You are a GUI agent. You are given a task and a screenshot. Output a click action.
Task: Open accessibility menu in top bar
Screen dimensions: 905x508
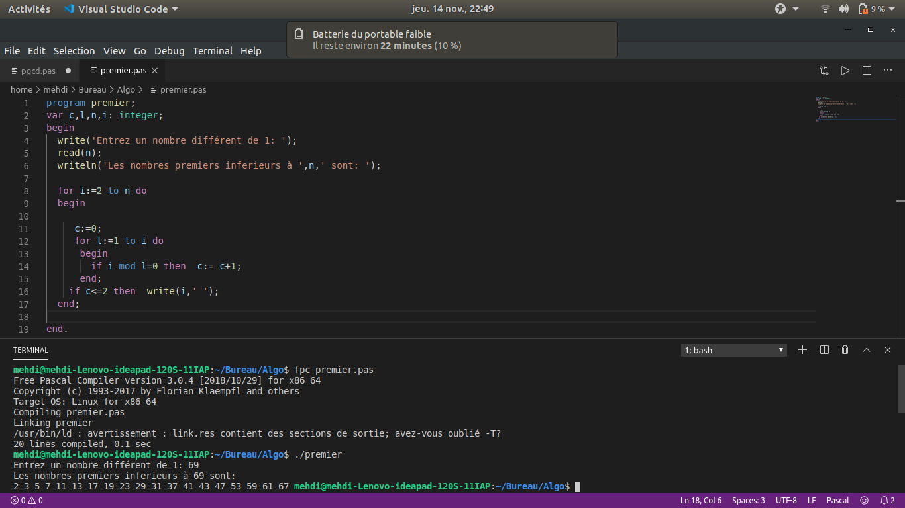(x=786, y=9)
